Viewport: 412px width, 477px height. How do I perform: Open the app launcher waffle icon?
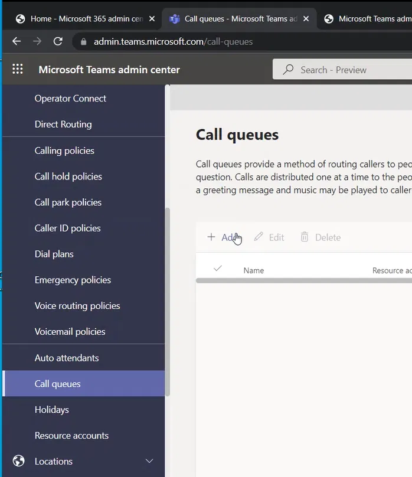pyautogui.click(x=18, y=70)
